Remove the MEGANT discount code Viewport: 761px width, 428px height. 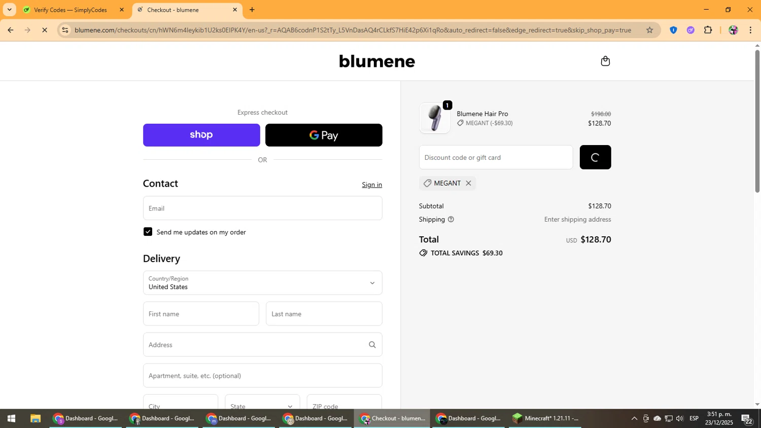pos(468,183)
